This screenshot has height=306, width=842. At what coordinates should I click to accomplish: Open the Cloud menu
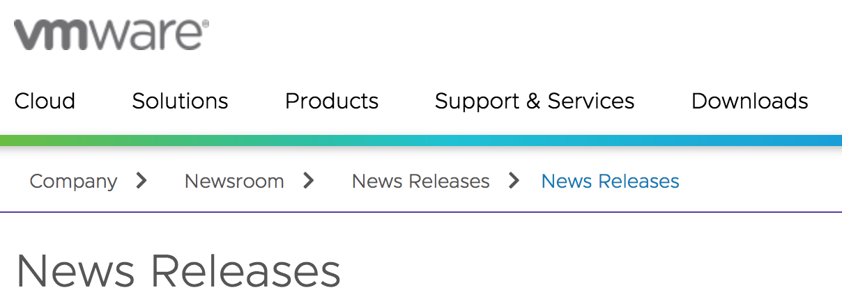click(45, 102)
